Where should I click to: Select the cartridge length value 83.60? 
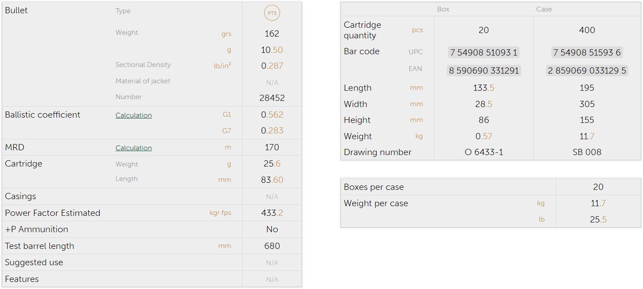[272, 180]
